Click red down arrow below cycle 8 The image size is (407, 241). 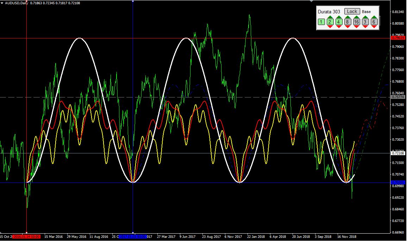347,27
